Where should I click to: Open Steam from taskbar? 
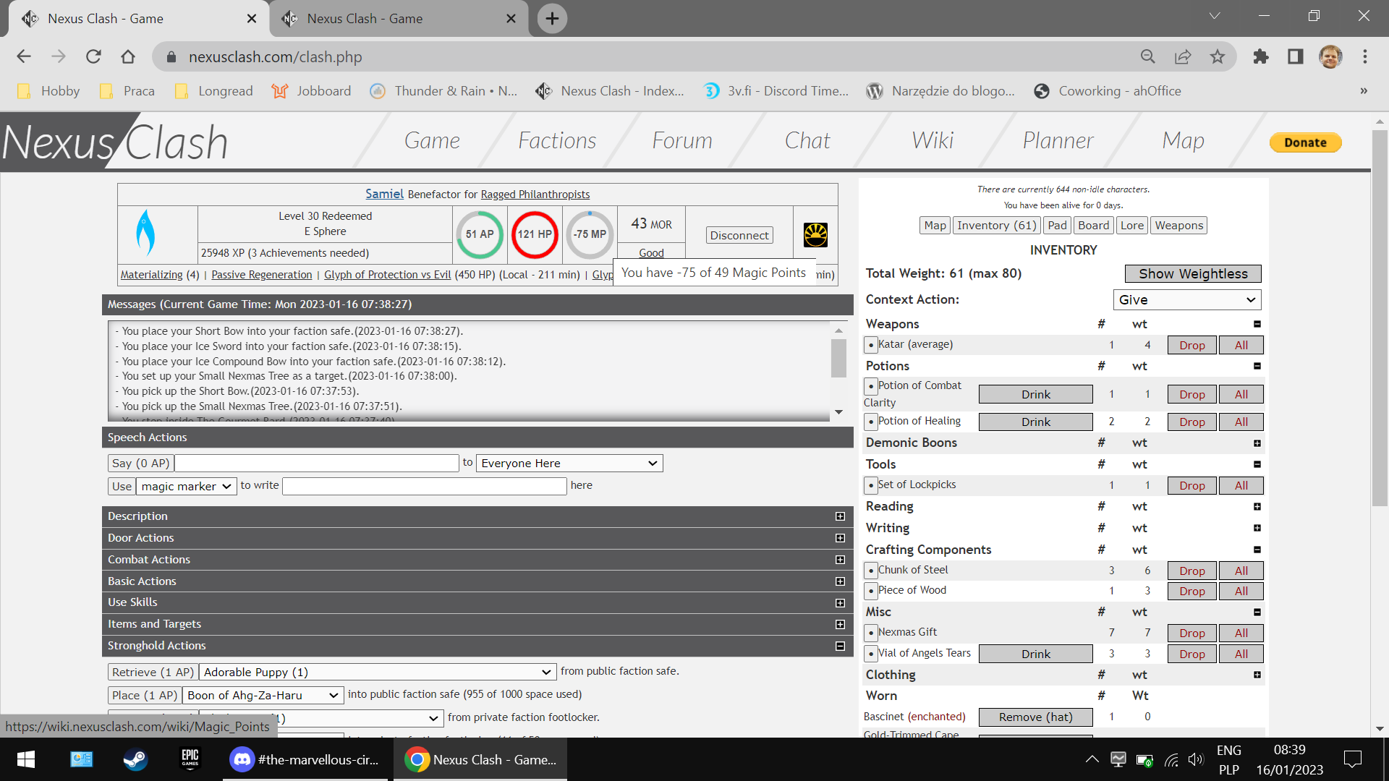(x=135, y=759)
